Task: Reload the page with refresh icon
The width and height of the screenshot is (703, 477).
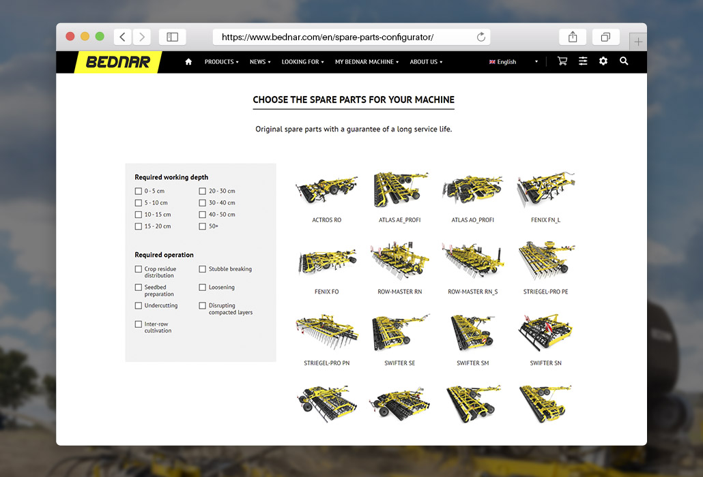Action: click(481, 37)
